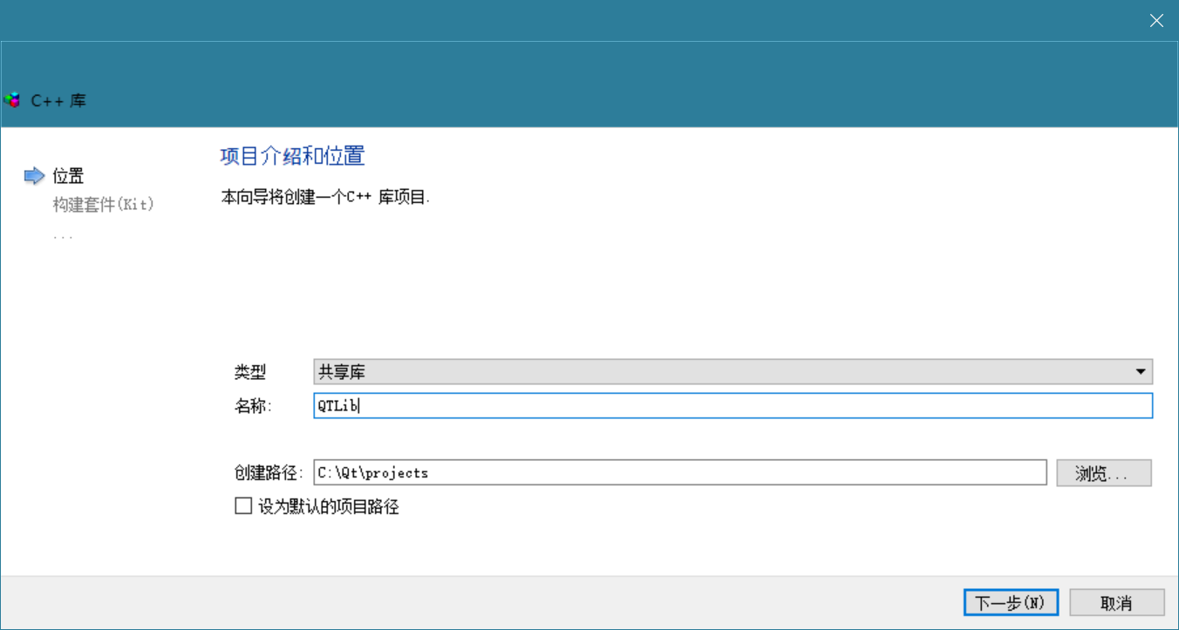The height and width of the screenshot is (630, 1179).
Task: Click the ellipsis step in the sidebar
Action: [x=63, y=235]
